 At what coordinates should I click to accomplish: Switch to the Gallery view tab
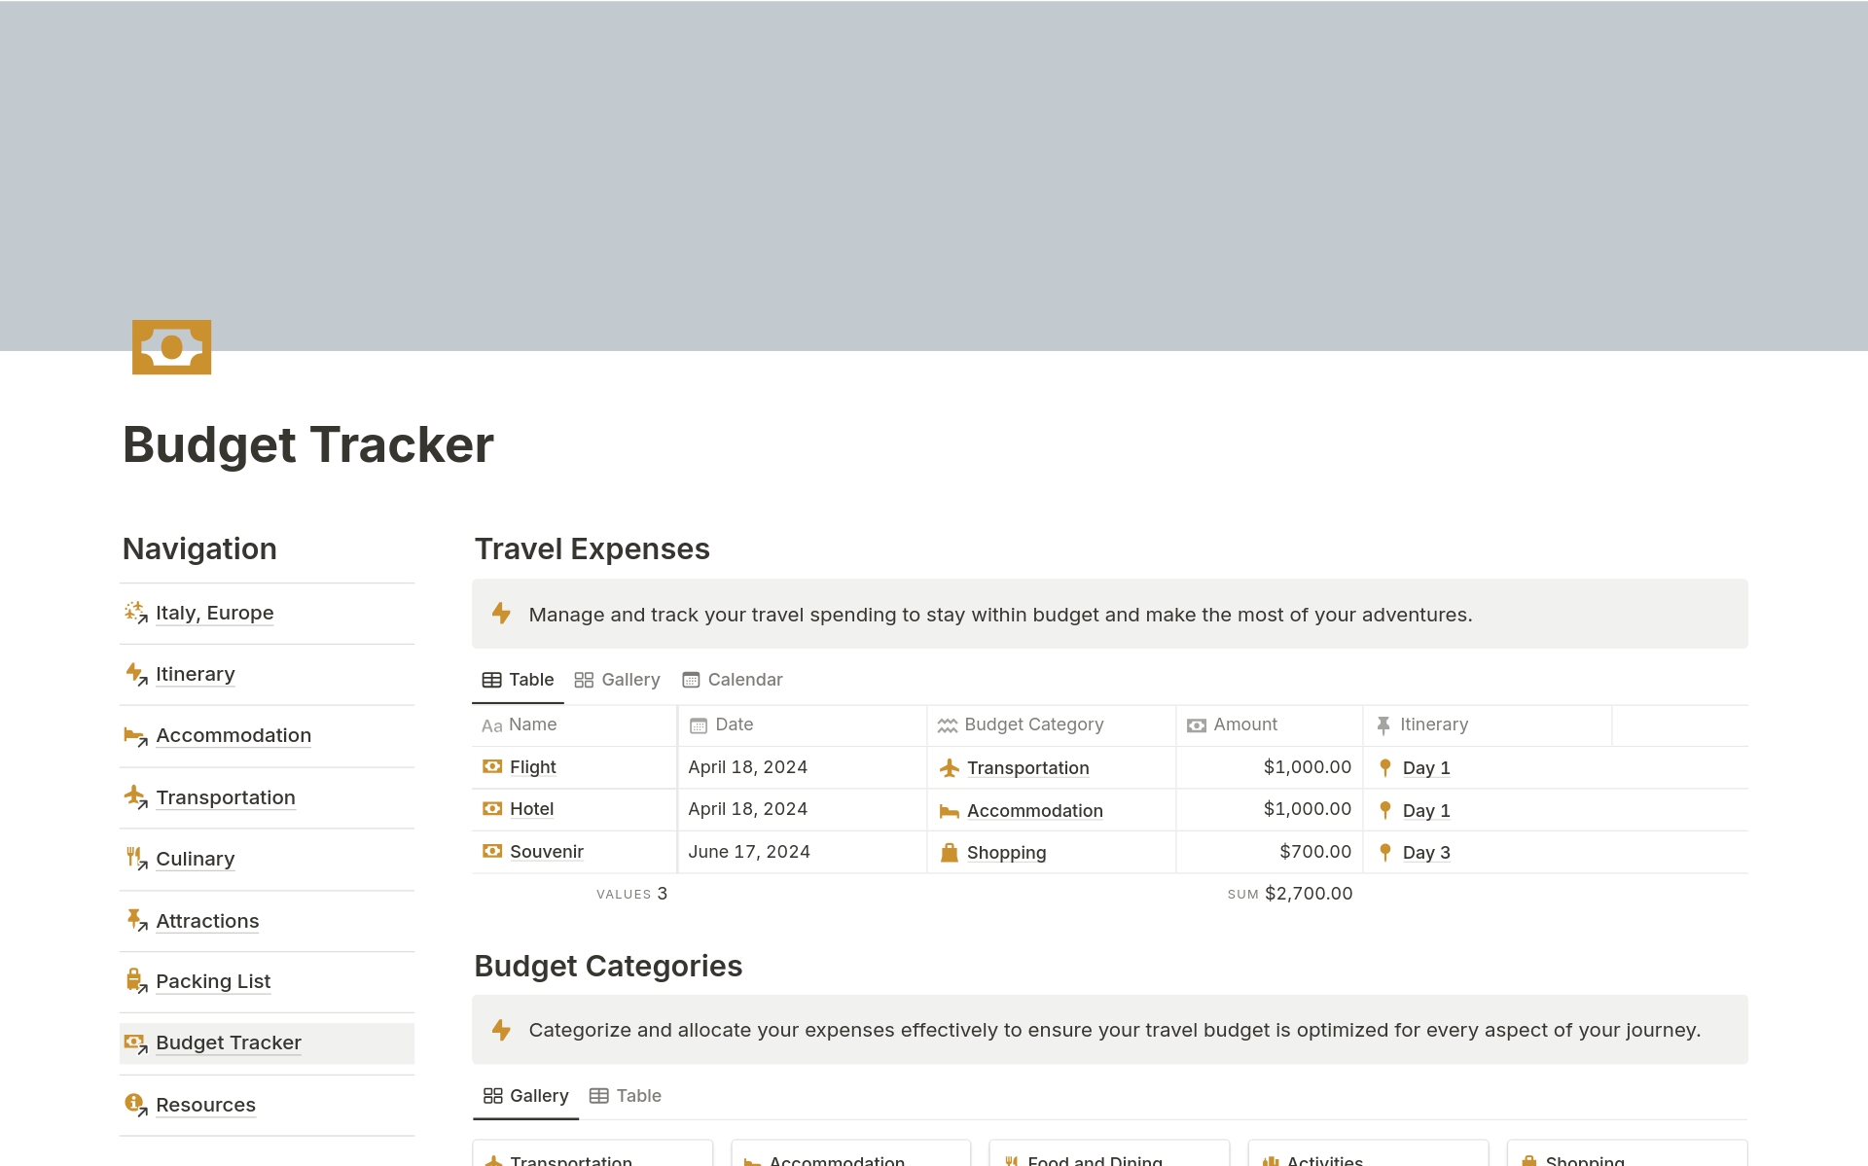[x=618, y=679]
